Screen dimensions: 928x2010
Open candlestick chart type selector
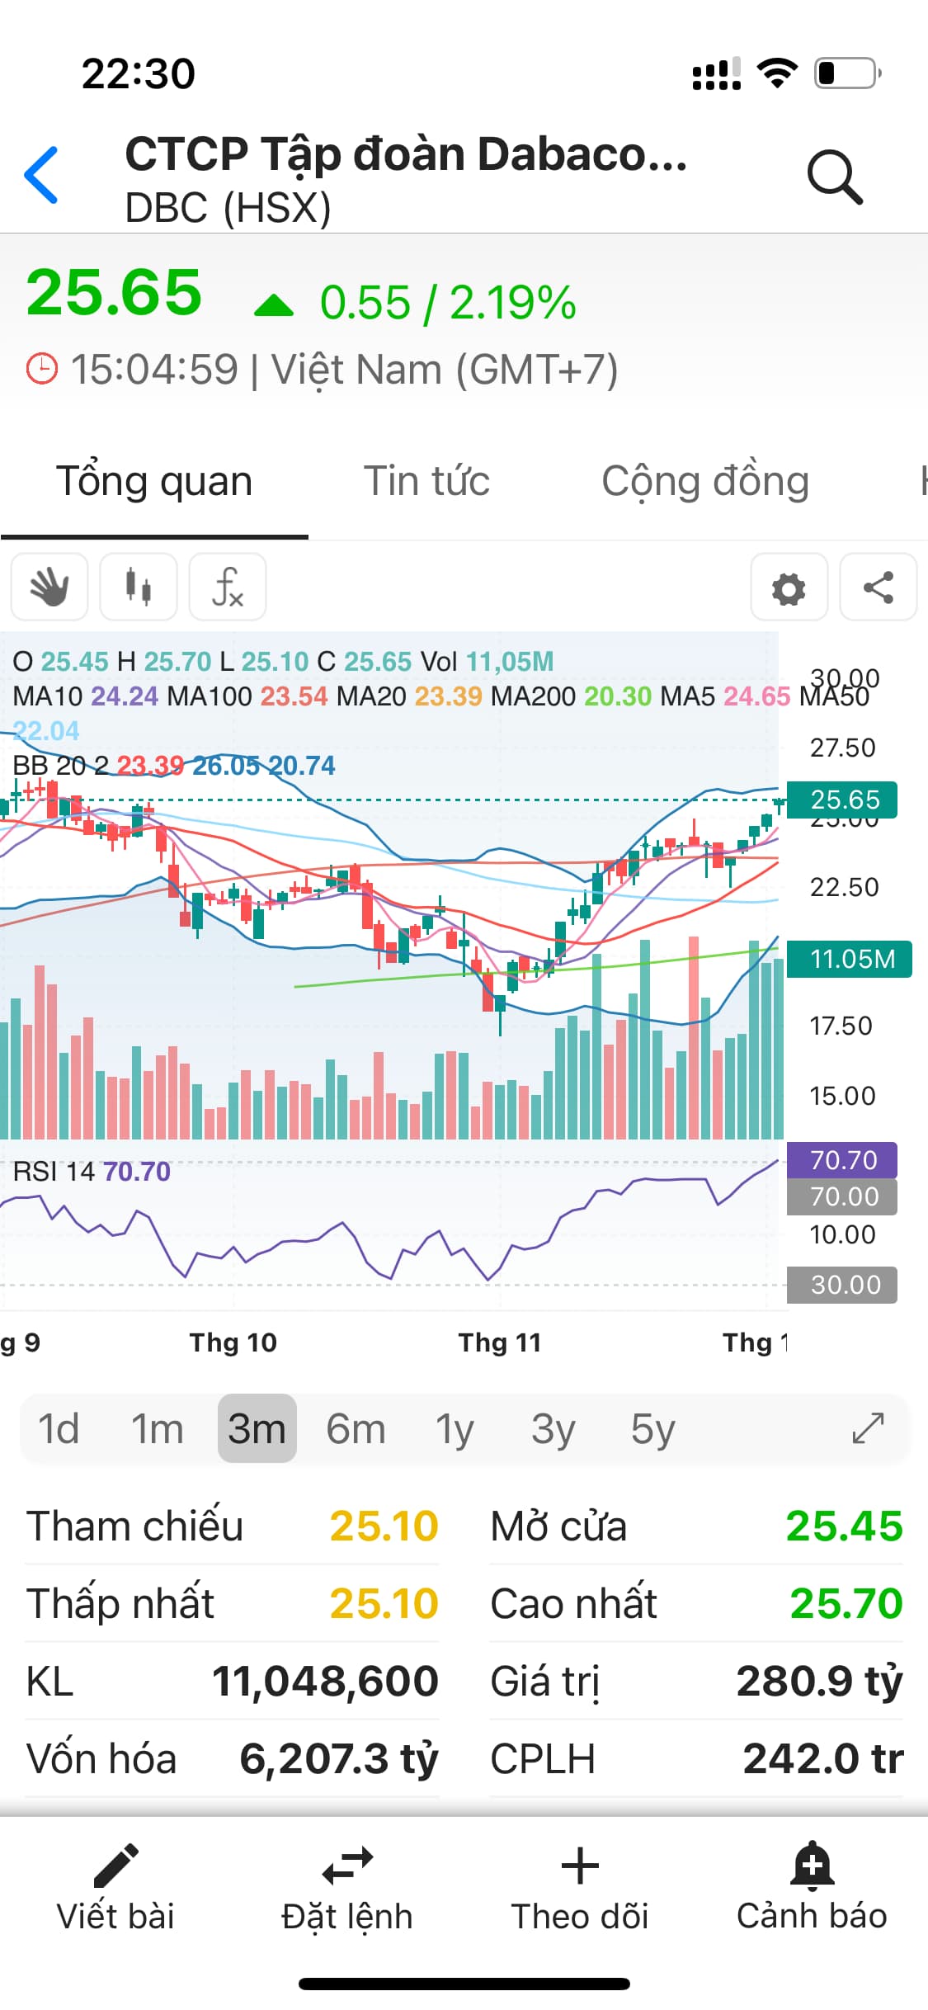pos(139,587)
